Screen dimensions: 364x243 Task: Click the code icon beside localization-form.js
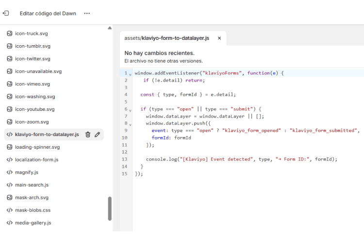(10, 159)
